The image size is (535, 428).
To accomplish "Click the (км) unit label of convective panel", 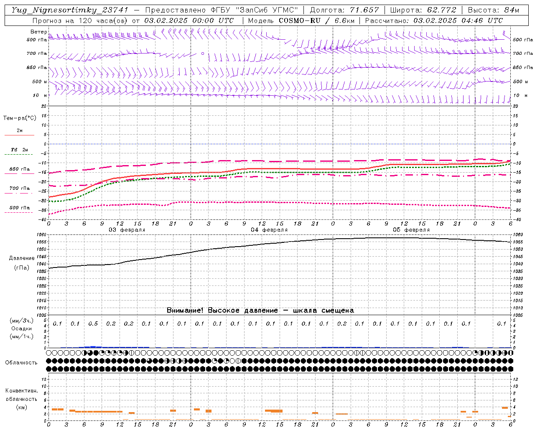I will [21, 408].
